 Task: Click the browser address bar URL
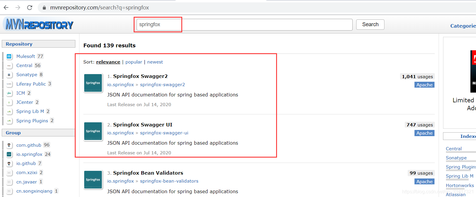click(x=99, y=8)
